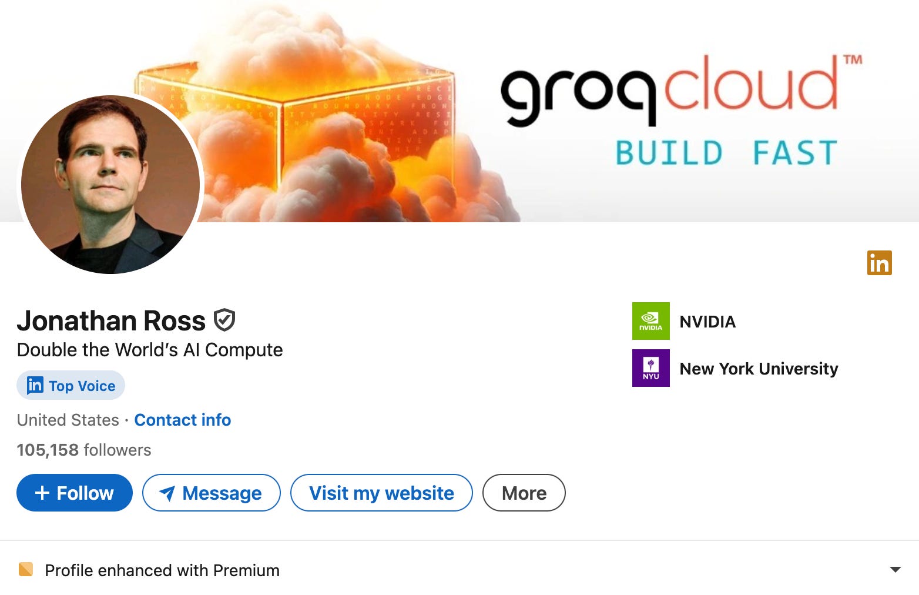
Task: Open Jonathan Ross's profile photo
Action: 110,184
